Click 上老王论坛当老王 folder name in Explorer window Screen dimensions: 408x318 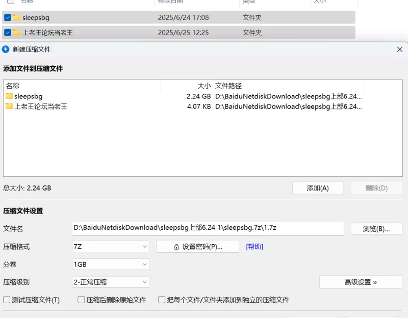[x=48, y=33]
